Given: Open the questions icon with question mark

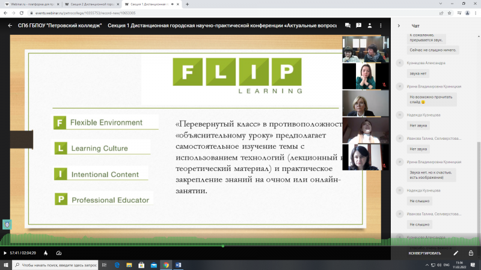Looking at the screenshot, I should (358, 26).
